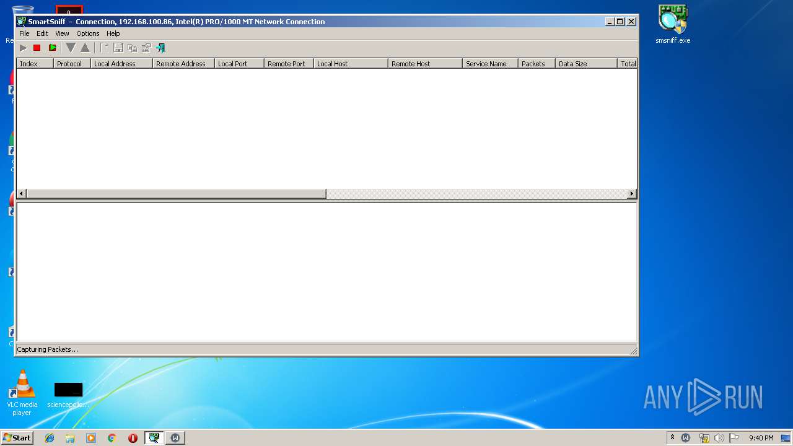The height and width of the screenshot is (446, 793).
Task: Stop capturing with the red square icon
Action: (37, 48)
